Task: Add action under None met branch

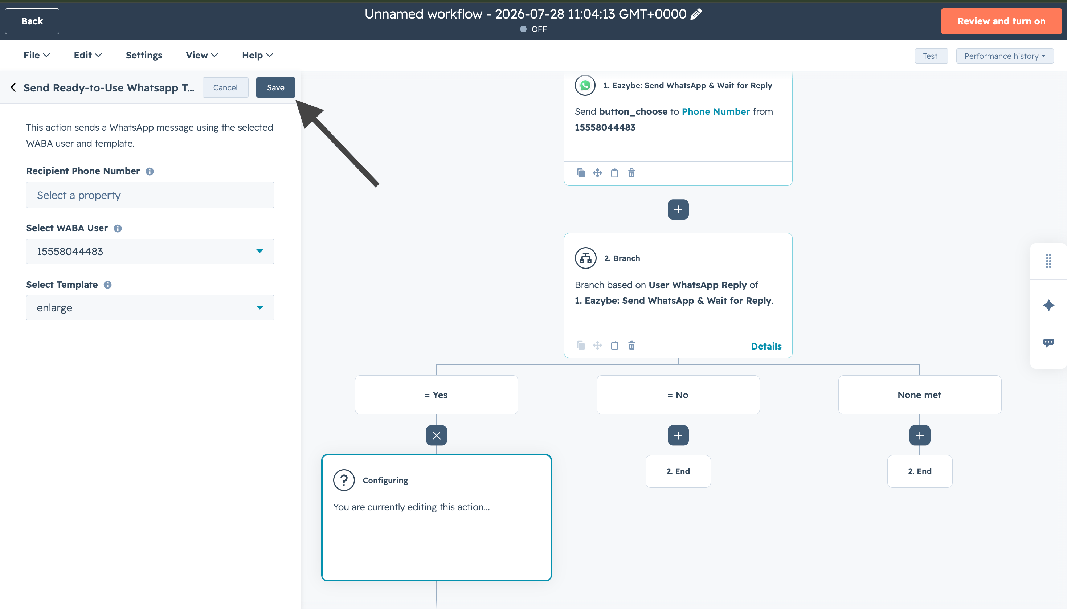Action: (x=920, y=436)
